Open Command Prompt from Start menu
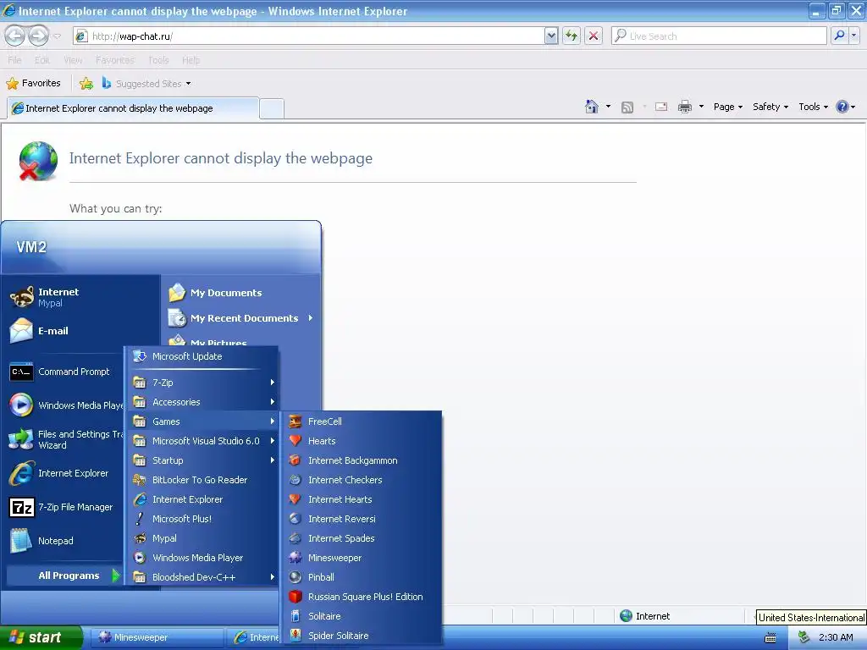The width and height of the screenshot is (867, 650). point(65,372)
